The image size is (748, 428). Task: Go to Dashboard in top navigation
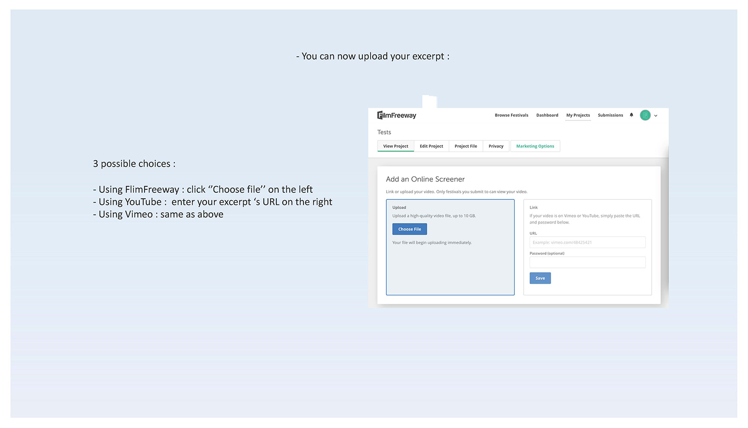pyautogui.click(x=547, y=115)
